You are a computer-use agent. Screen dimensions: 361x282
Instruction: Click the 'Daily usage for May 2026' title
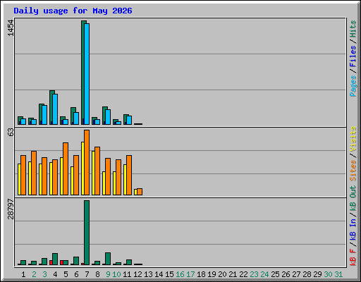[73, 11]
